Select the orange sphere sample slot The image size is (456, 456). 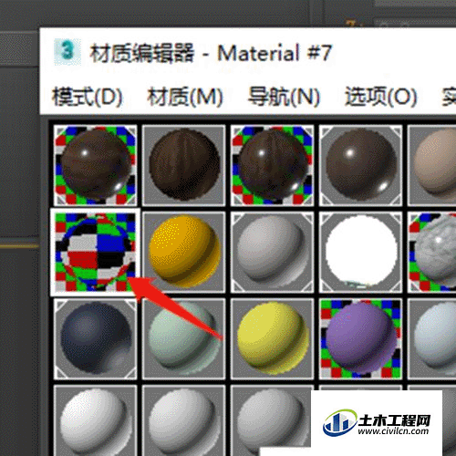(184, 252)
